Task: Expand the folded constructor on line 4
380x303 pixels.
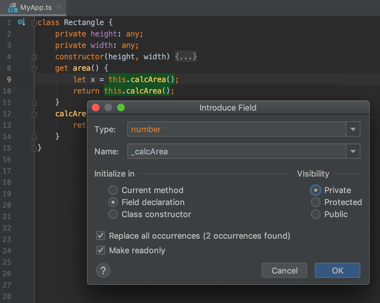Action: pos(34,57)
